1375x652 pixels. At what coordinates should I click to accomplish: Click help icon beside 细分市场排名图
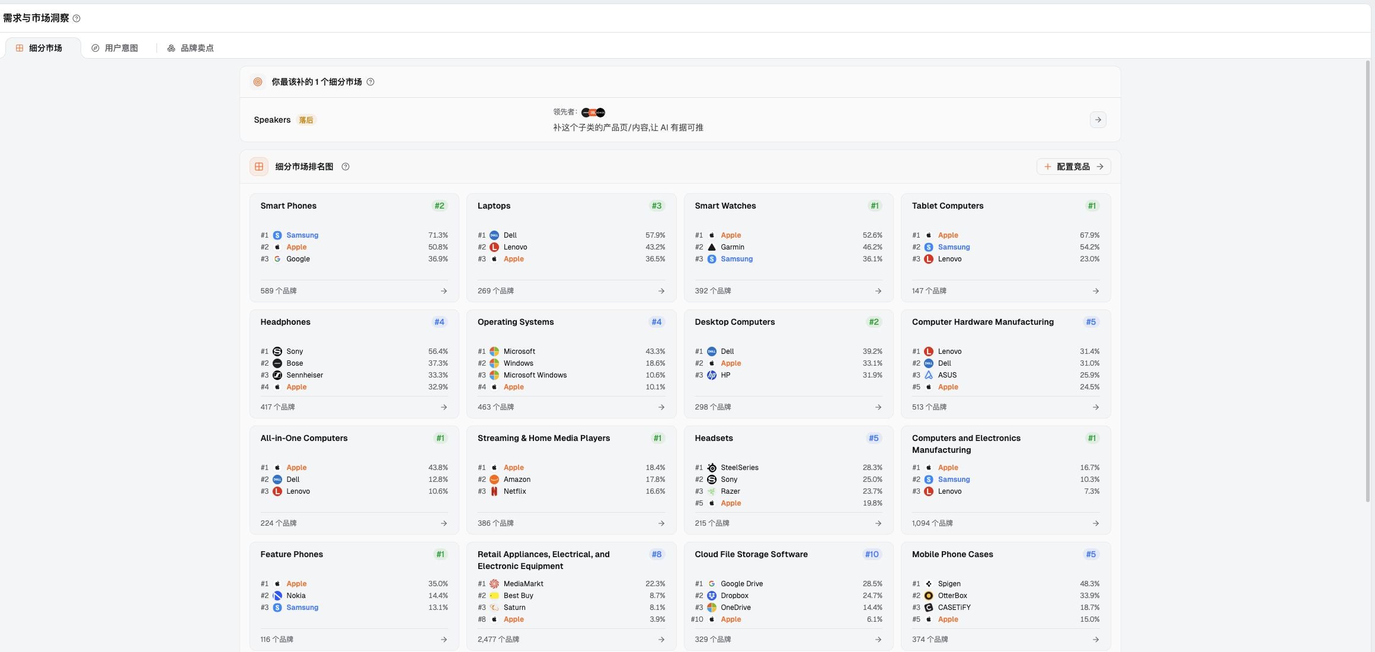pyautogui.click(x=346, y=167)
